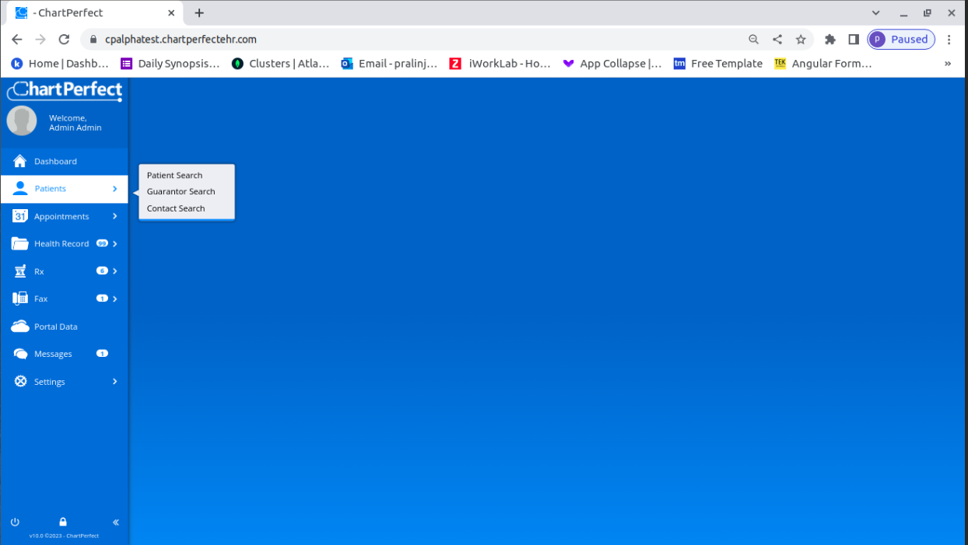Click the site lock security icon
This screenshot has height=545, width=968.
(93, 40)
